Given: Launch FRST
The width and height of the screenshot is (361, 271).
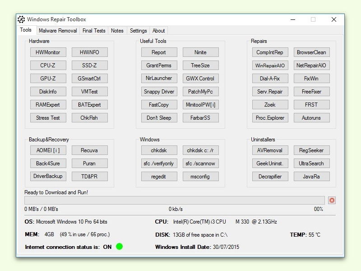Looking at the screenshot, I should pyautogui.click(x=311, y=105).
